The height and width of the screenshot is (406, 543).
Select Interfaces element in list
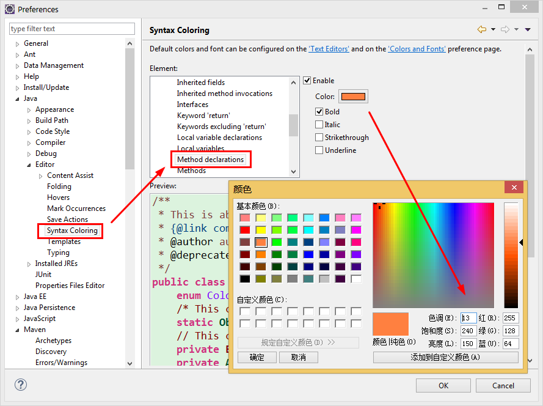tap(192, 105)
